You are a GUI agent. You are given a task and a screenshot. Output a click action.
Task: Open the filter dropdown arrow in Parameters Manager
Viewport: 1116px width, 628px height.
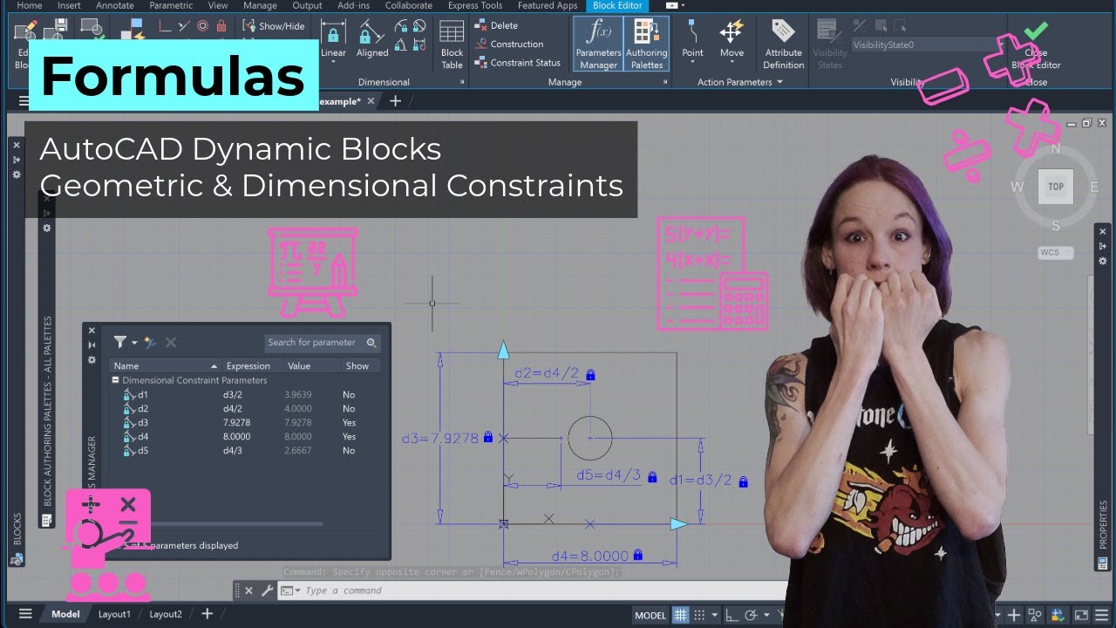pyautogui.click(x=134, y=343)
